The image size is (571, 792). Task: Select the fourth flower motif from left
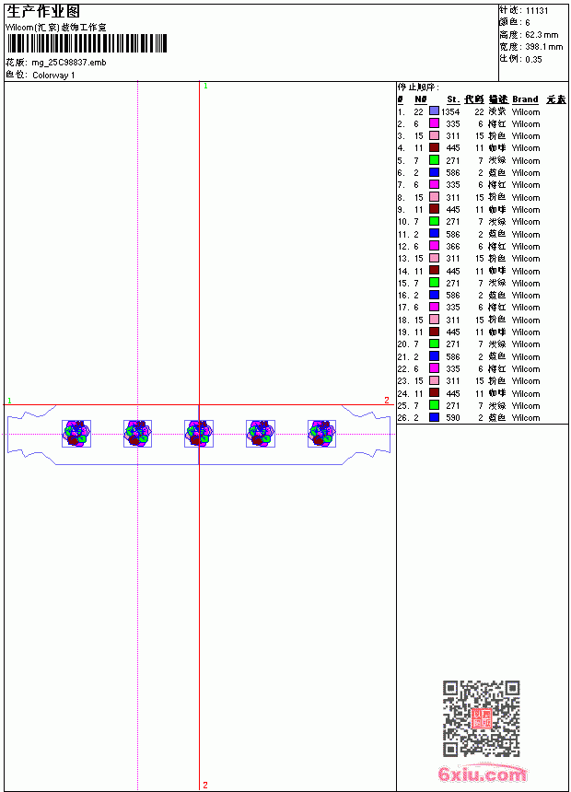tap(261, 434)
